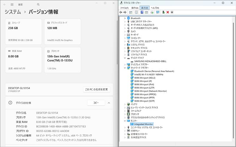The image size is (236, 147).
Task: Open the Settings hamburger navigation menu
Action: (x=12, y=5)
